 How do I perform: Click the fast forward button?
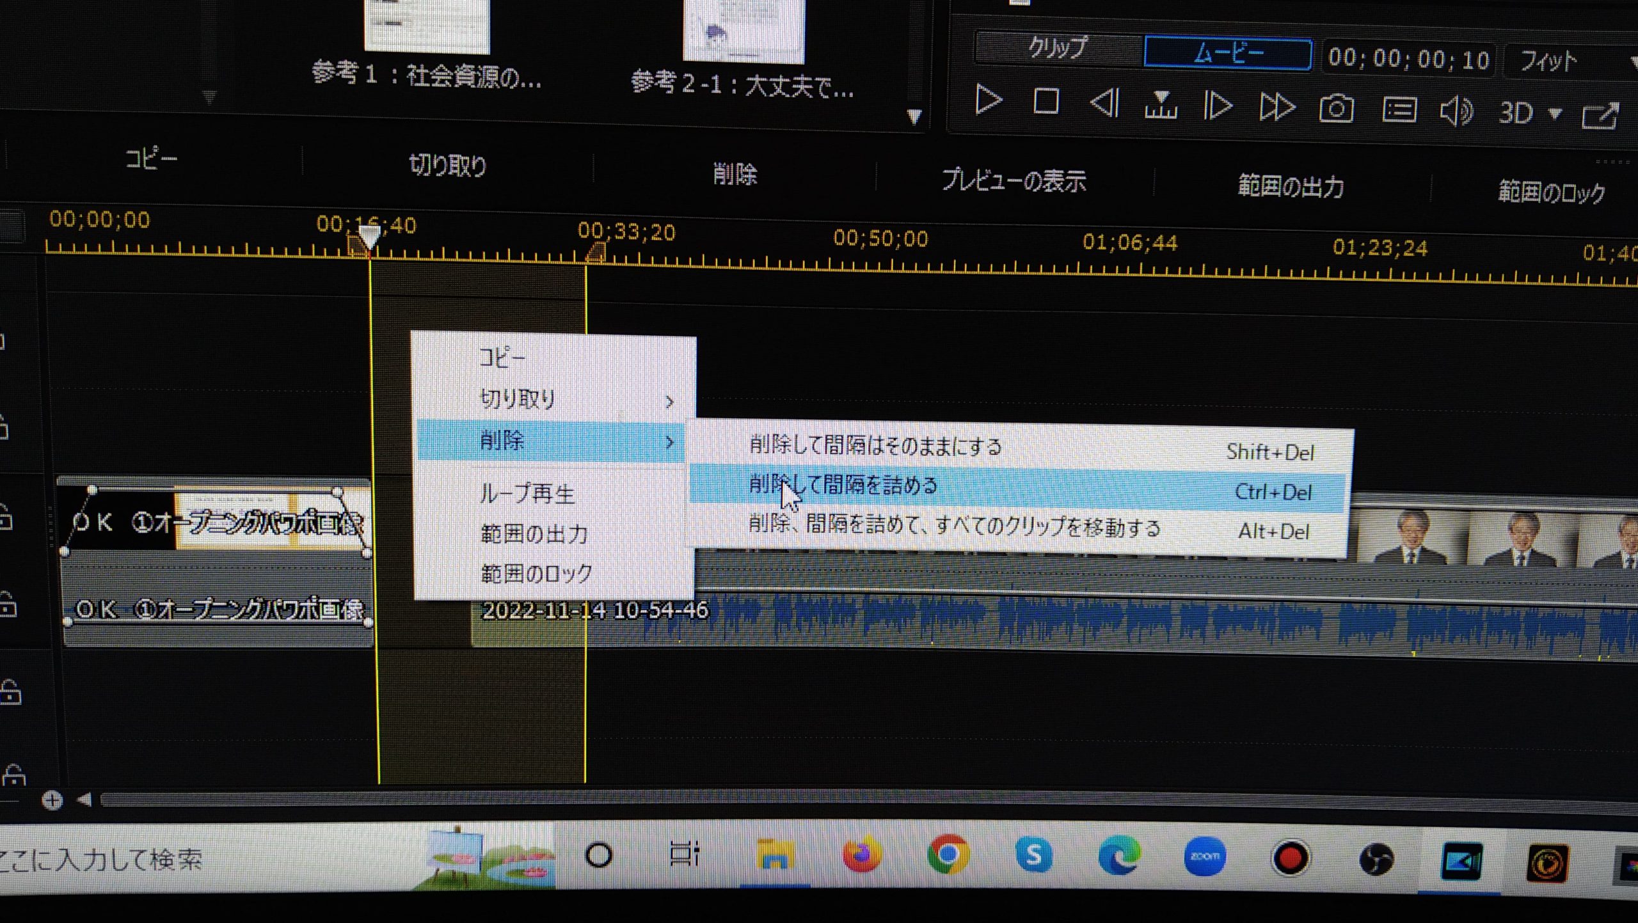click(x=1276, y=106)
